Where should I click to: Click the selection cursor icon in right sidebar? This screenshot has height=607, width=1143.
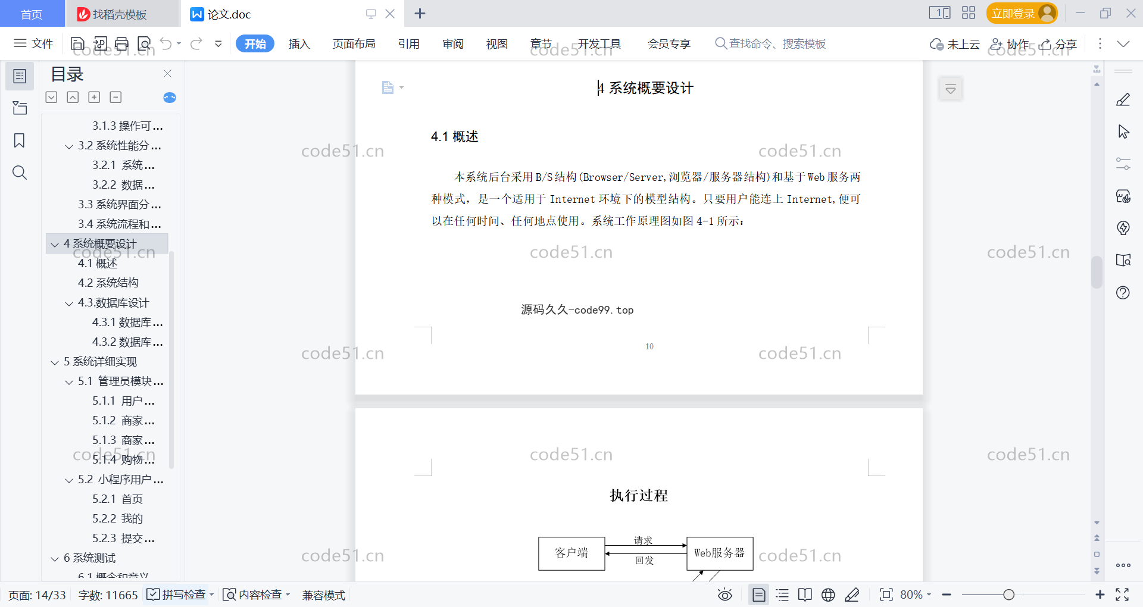pyautogui.click(x=1123, y=132)
